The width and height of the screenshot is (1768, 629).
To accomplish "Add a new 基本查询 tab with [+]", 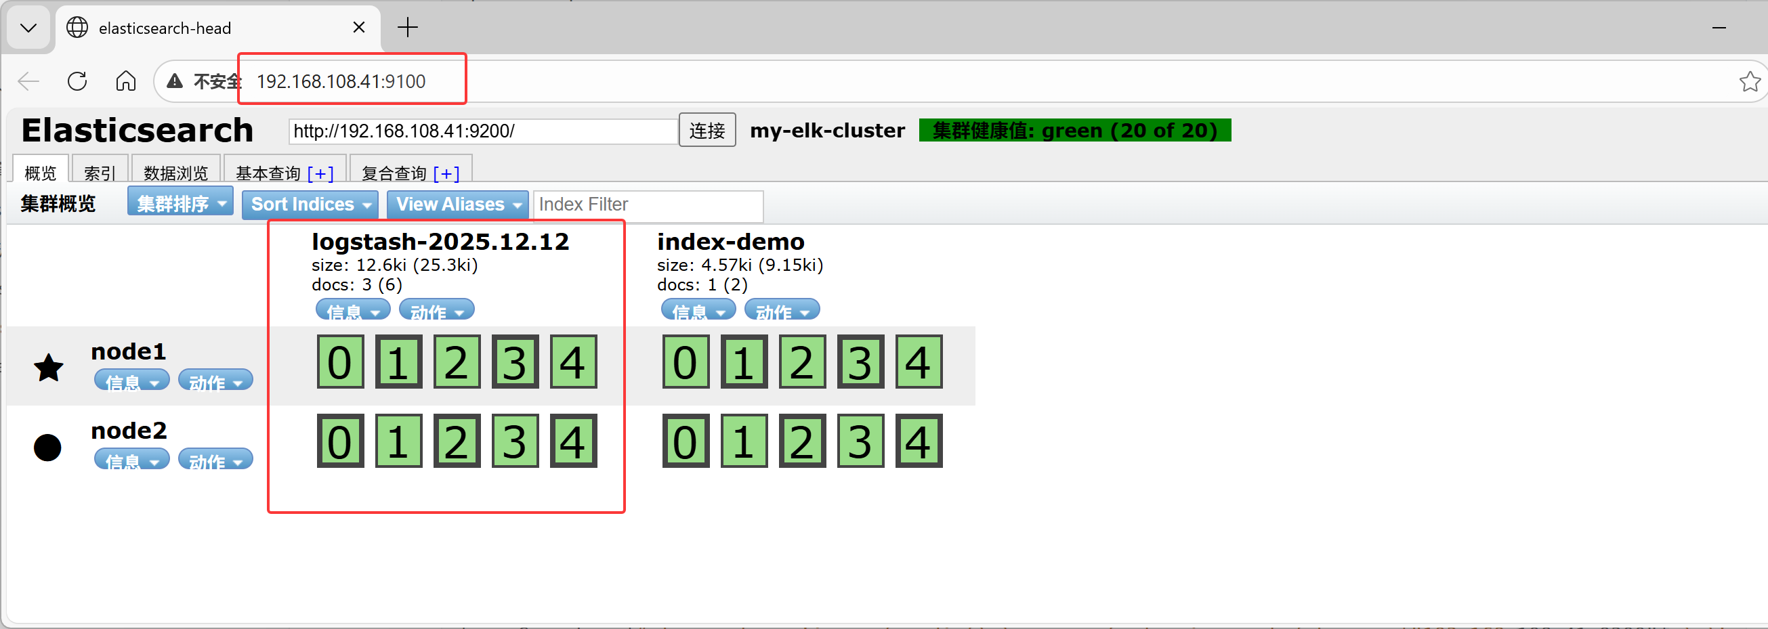I will (320, 173).
